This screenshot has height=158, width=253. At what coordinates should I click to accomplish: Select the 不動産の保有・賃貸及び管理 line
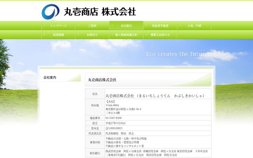122,142
